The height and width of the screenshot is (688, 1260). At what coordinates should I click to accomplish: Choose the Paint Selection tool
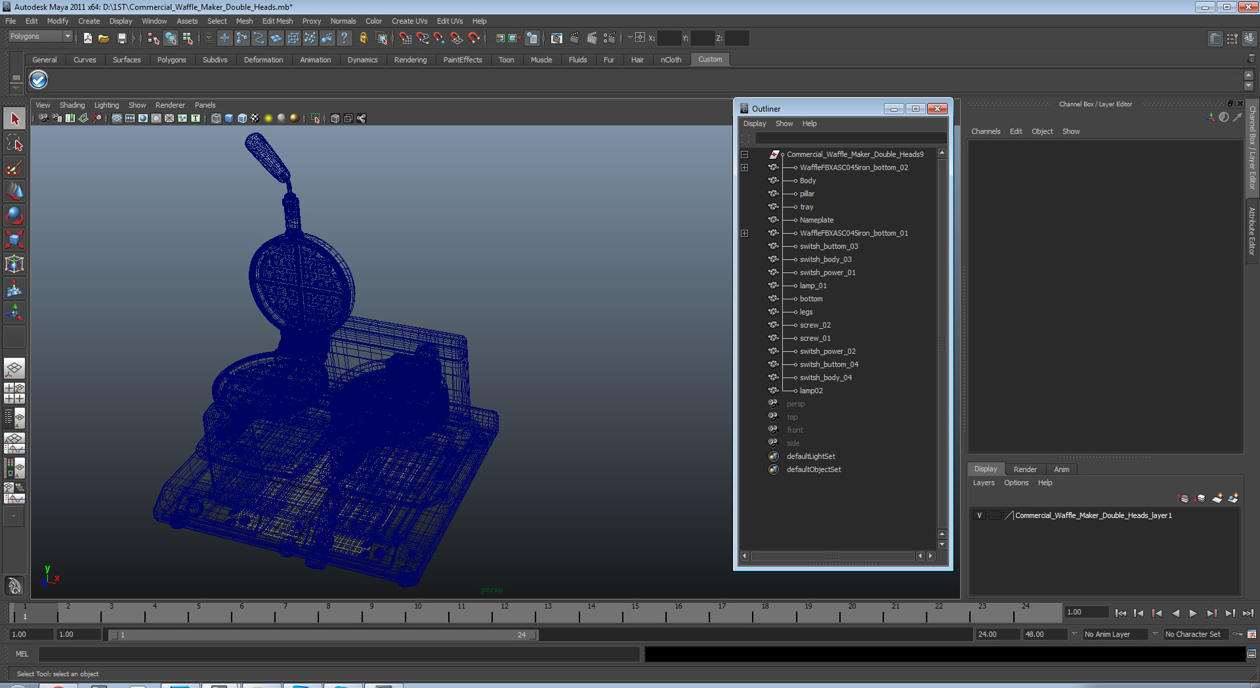(x=14, y=167)
